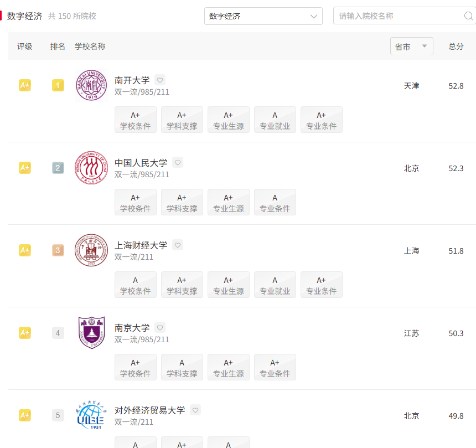Click Shanghai University of Finance logo
Viewport: 476px width, 448px height.
point(91,250)
